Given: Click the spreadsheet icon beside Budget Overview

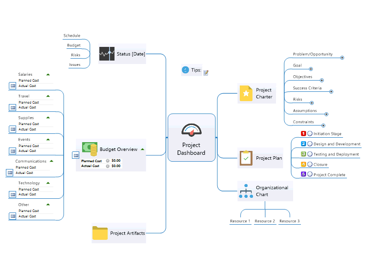Looking at the screenshot, I should click(75, 155).
